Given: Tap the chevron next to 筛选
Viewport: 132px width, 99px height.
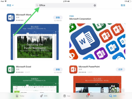Looking at the screenshot, I should [x=13, y=5].
